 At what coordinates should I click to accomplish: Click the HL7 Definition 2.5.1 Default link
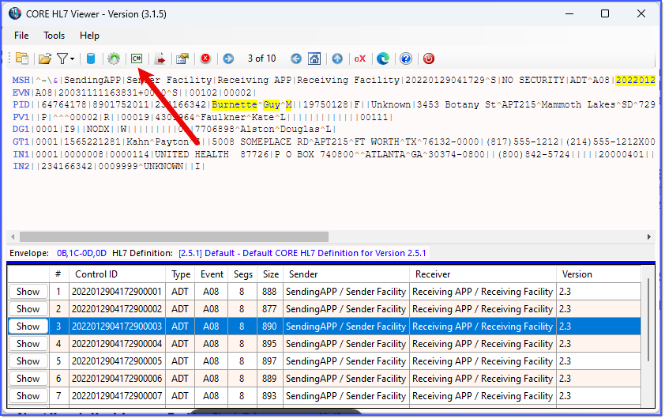302,254
